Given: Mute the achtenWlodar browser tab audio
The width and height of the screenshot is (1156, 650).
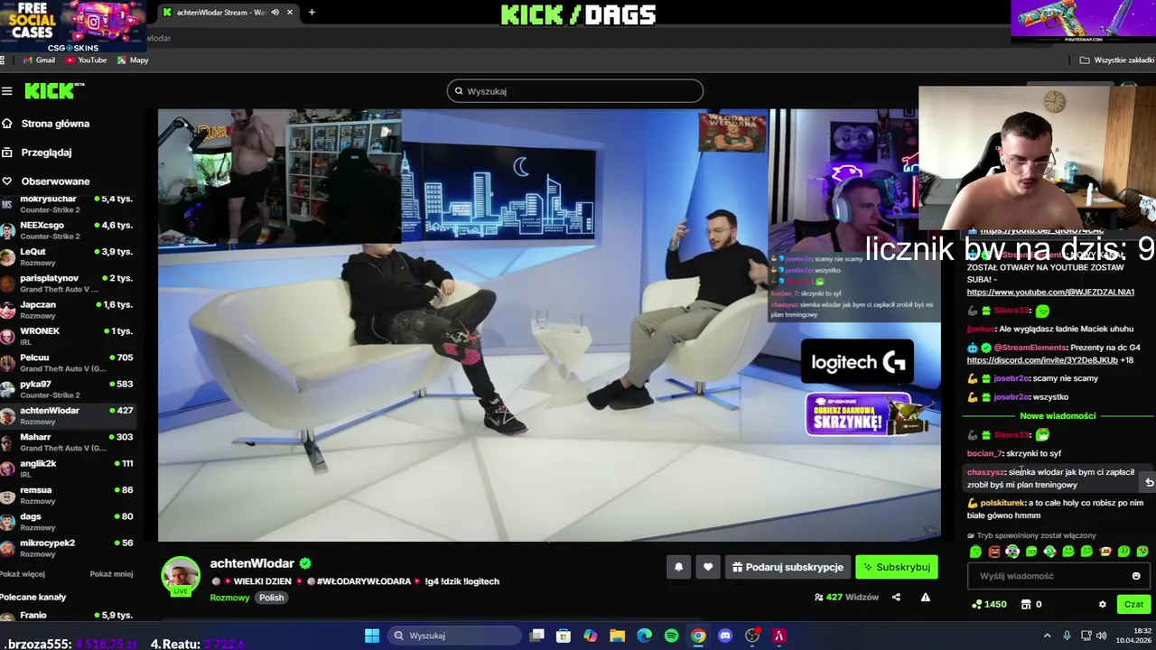Looking at the screenshot, I should click(275, 13).
